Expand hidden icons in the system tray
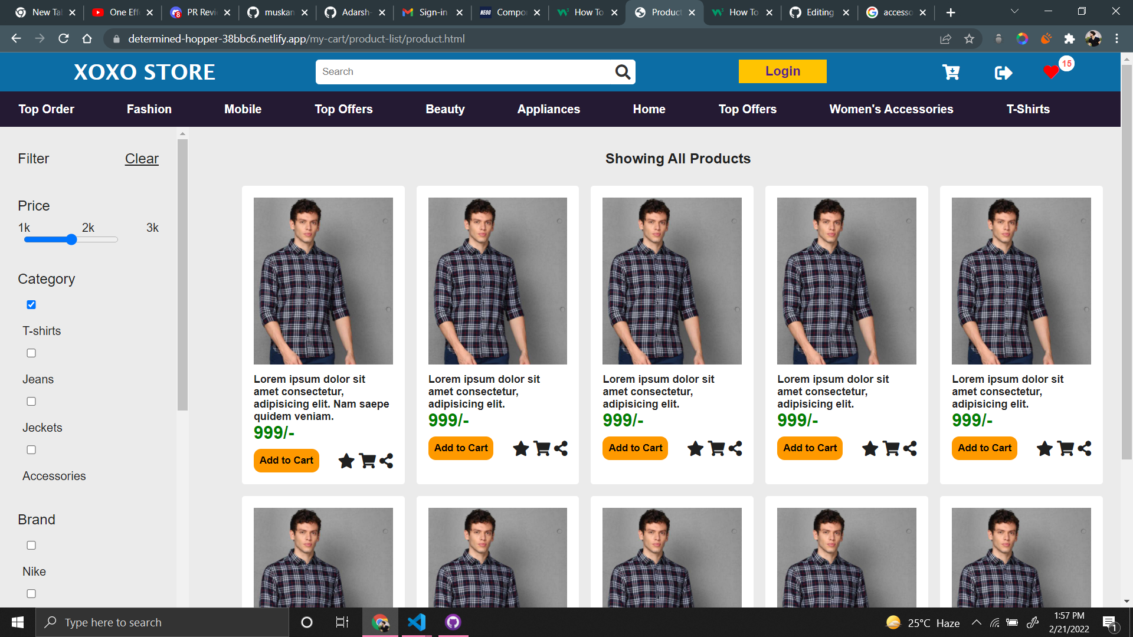 point(977,622)
